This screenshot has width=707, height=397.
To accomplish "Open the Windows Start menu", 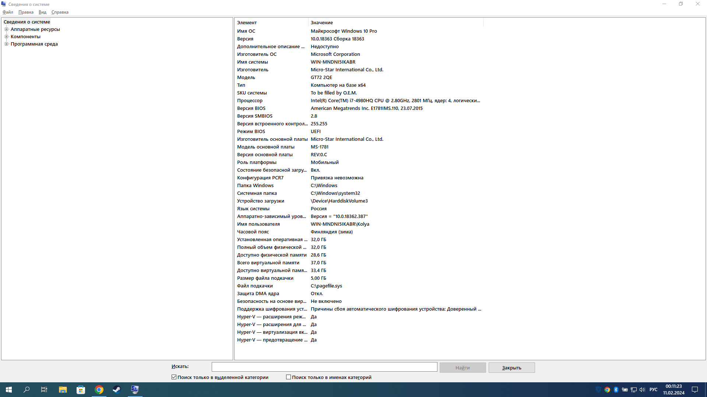I will click(9, 390).
